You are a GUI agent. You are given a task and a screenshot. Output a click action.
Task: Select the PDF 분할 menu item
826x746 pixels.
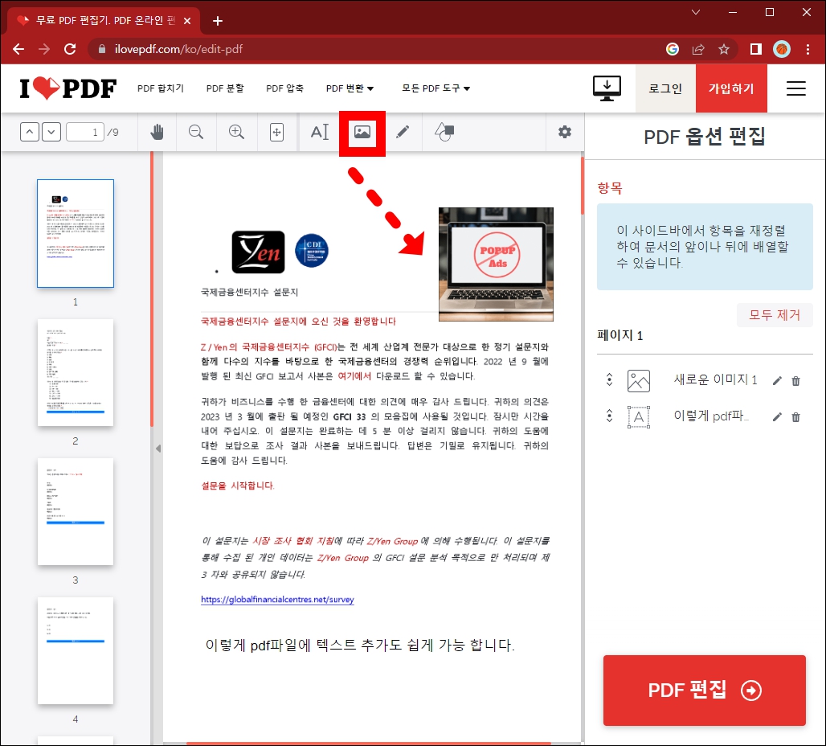225,88
